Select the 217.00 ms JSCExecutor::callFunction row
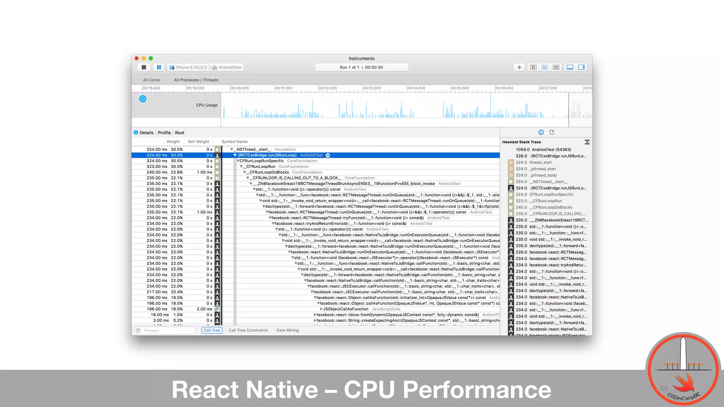Viewport: 724px width, 407px height. coord(316,292)
